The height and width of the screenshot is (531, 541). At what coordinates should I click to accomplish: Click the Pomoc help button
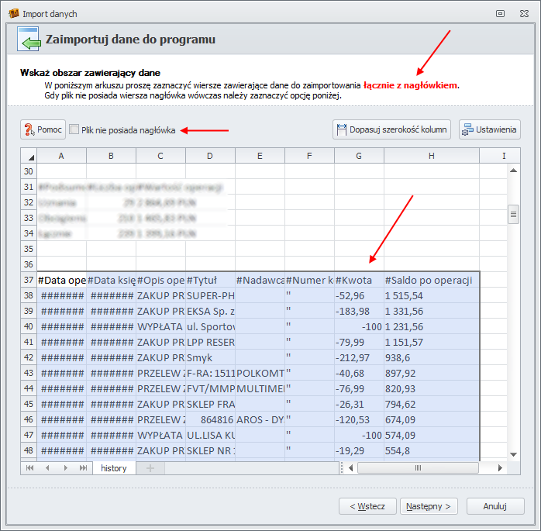(x=43, y=129)
